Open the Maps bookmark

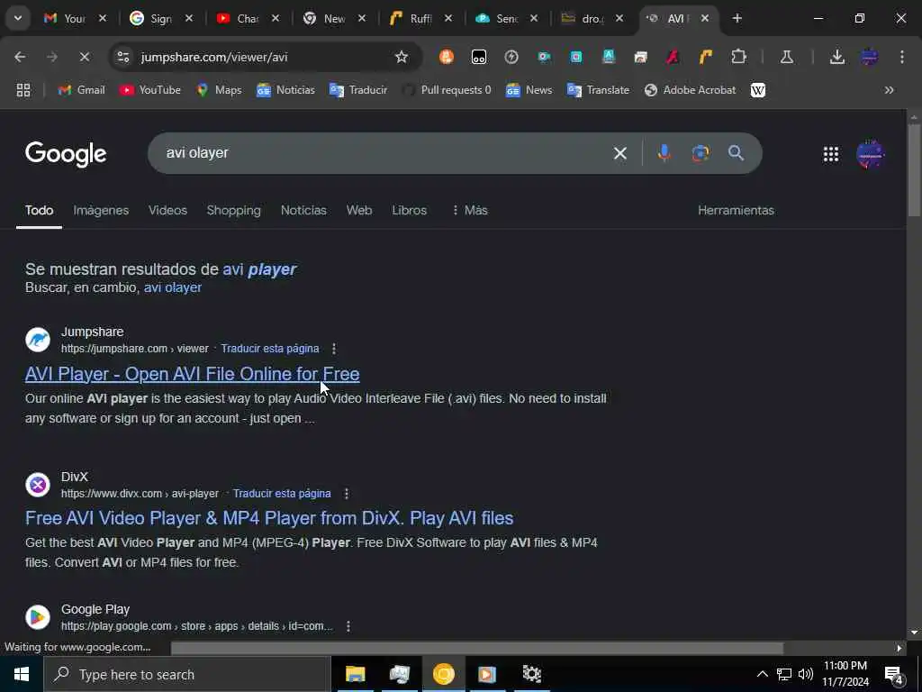pos(219,90)
